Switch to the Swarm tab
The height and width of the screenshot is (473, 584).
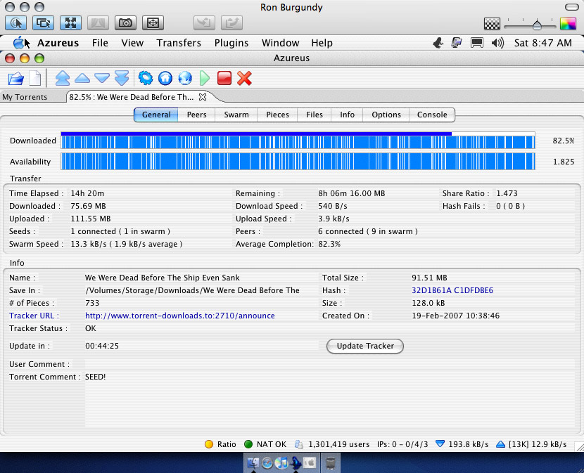click(236, 115)
